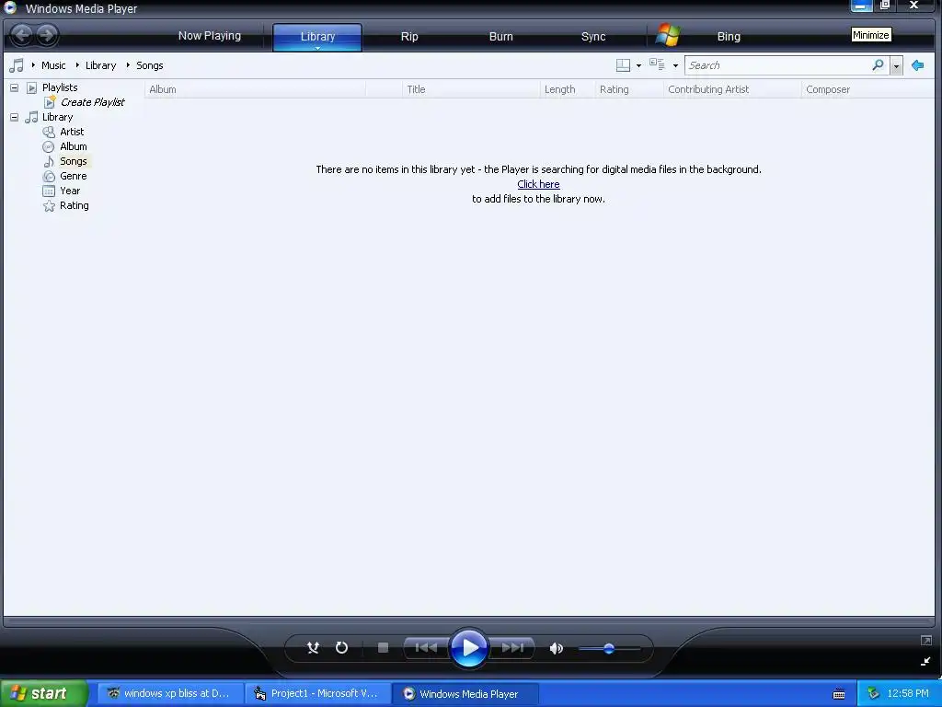This screenshot has width=942, height=707.
Task: Open search options dropdown arrow
Action: coord(896,65)
